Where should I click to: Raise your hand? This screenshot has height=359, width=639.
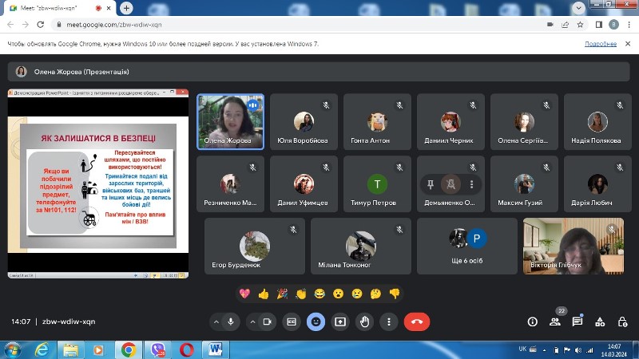(x=364, y=322)
